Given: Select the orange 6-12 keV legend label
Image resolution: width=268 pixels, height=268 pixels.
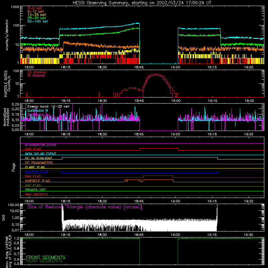Looking at the screenshot, I should (36, 11).
